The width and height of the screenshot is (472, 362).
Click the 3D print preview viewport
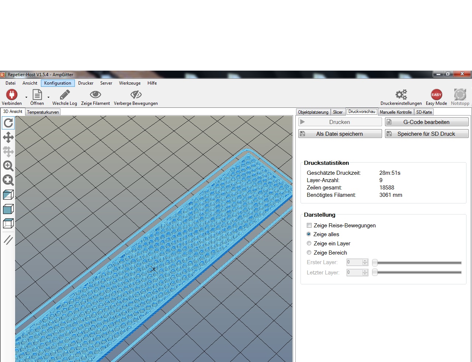[x=154, y=239]
